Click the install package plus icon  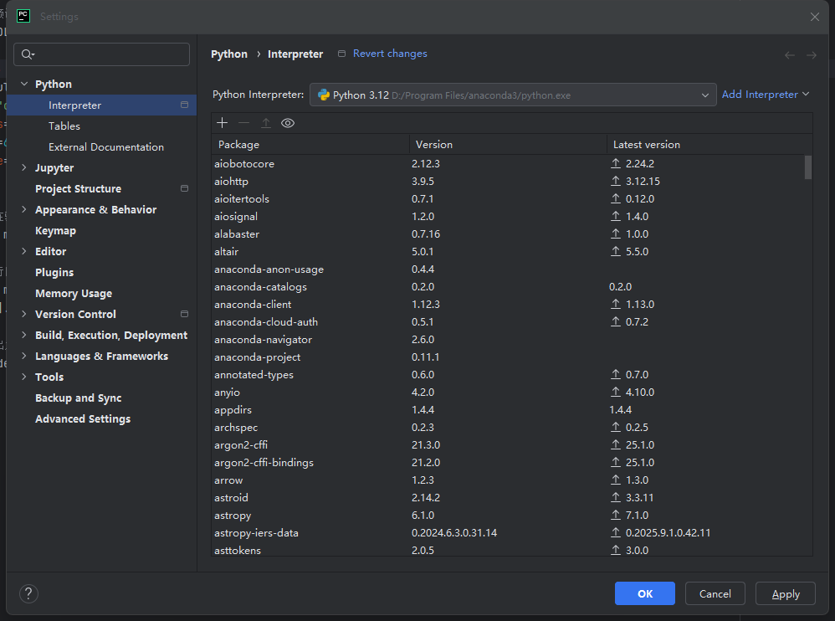point(222,123)
